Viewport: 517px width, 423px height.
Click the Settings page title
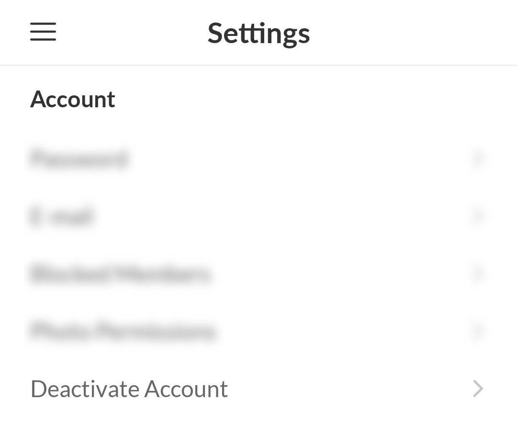pos(258,33)
